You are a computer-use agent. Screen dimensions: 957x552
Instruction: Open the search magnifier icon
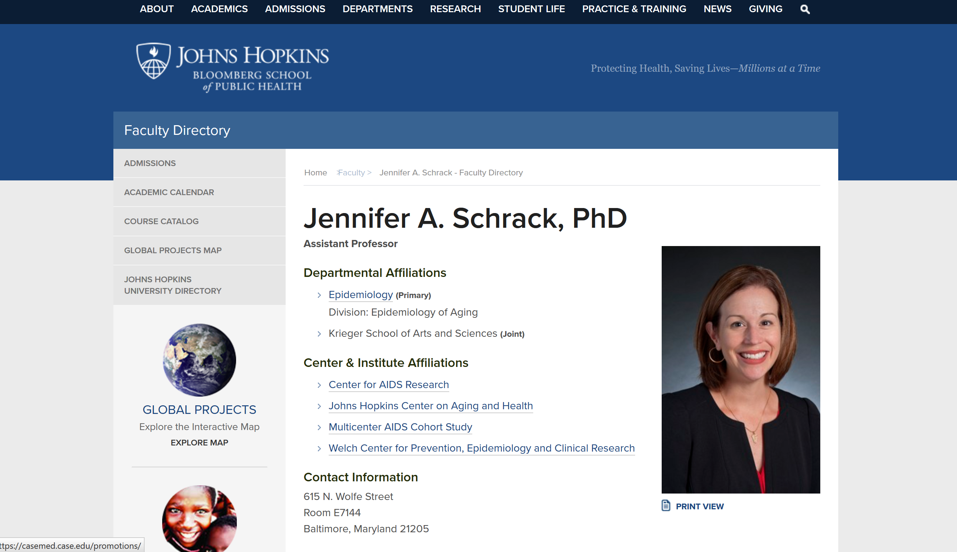pos(804,9)
